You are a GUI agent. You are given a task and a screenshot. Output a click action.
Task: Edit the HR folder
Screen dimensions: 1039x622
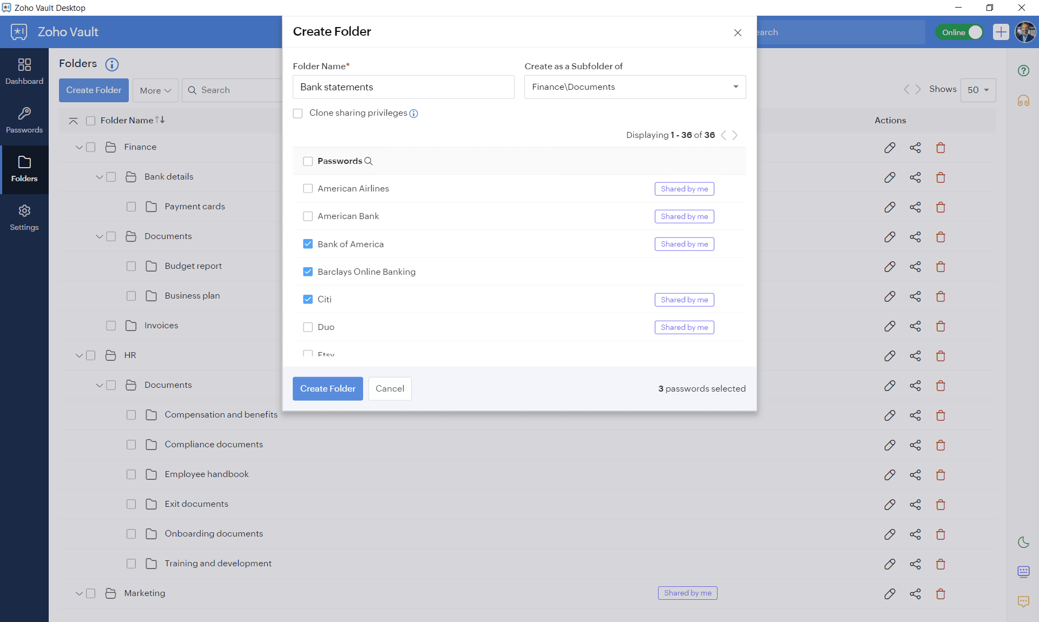(x=890, y=356)
